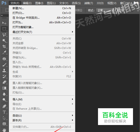The image size is (140, 132).
Task: Select the Horizontal Type tool
Action: click(4, 112)
